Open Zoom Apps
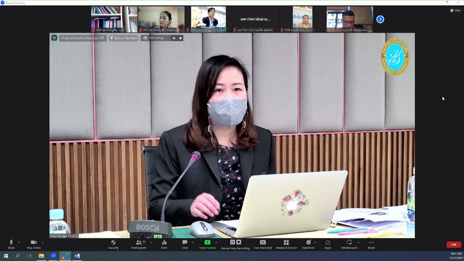Viewport: 464px width, 261px height. coord(328,244)
